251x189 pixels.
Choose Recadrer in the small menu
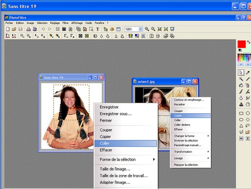tap(190, 104)
